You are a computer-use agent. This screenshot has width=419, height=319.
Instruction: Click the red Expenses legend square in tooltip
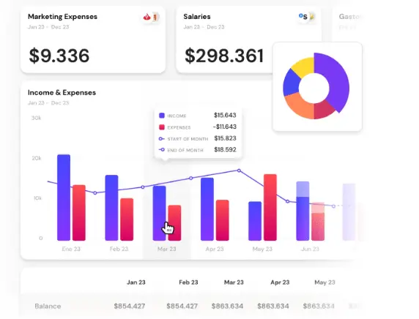point(162,127)
